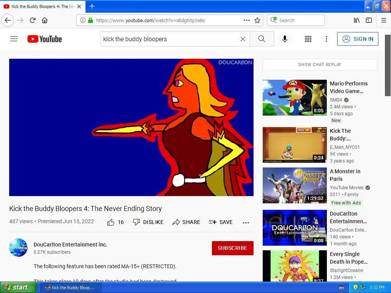Viewport: 391px width, 293px height.
Task: Reload the current page
Action: tap(32, 20)
